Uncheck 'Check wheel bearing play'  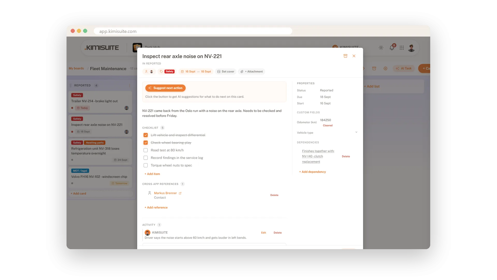pos(146,143)
